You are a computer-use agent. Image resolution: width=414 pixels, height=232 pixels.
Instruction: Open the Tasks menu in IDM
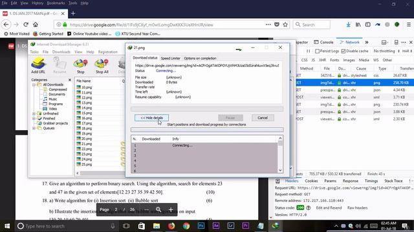coord(34,52)
